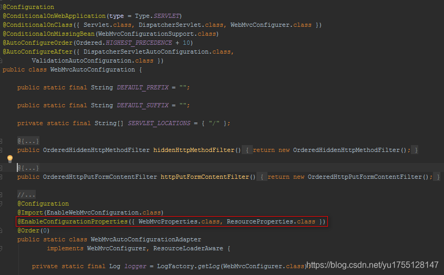The height and width of the screenshot is (275, 444).
Task: Click the first-line @Configuration annotation
Action: (28, 7)
